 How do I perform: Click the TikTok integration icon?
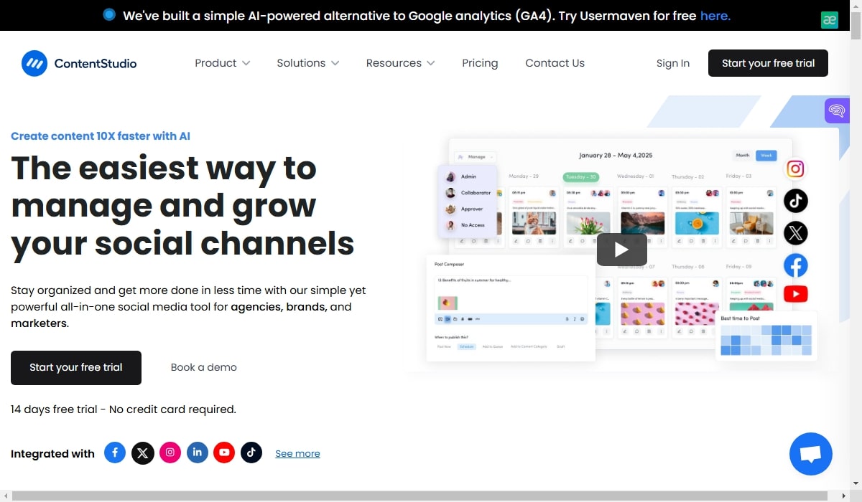pos(251,453)
